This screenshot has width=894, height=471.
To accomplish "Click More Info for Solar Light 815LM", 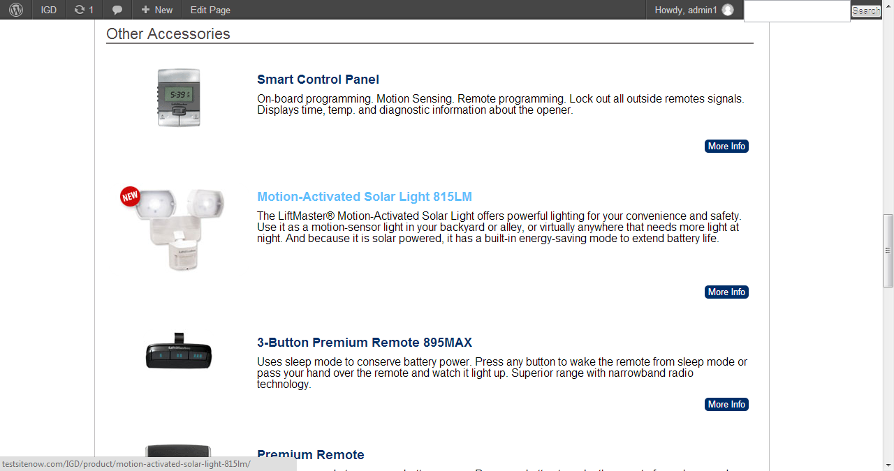I will (x=726, y=292).
